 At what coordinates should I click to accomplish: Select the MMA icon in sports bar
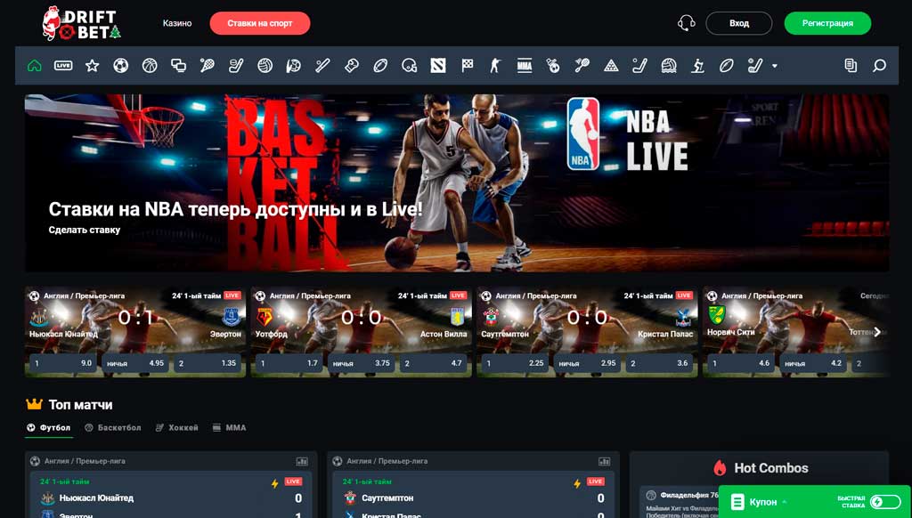pyautogui.click(x=525, y=66)
